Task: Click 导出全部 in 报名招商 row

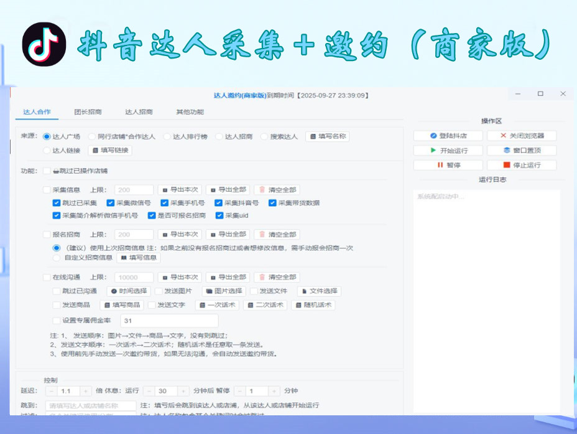Action: click(x=228, y=234)
